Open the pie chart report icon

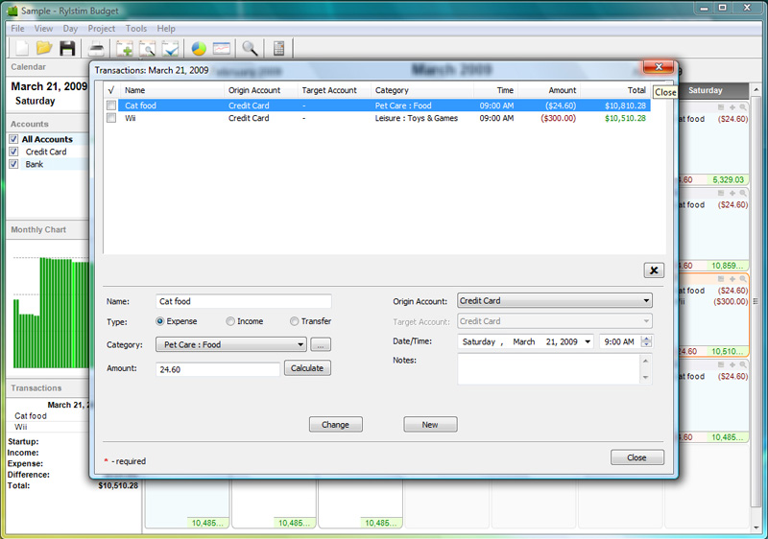pos(199,48)
